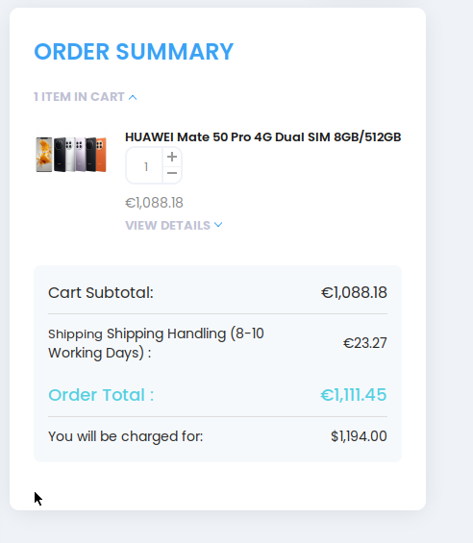Click the Cart Subtotal label

101,292
